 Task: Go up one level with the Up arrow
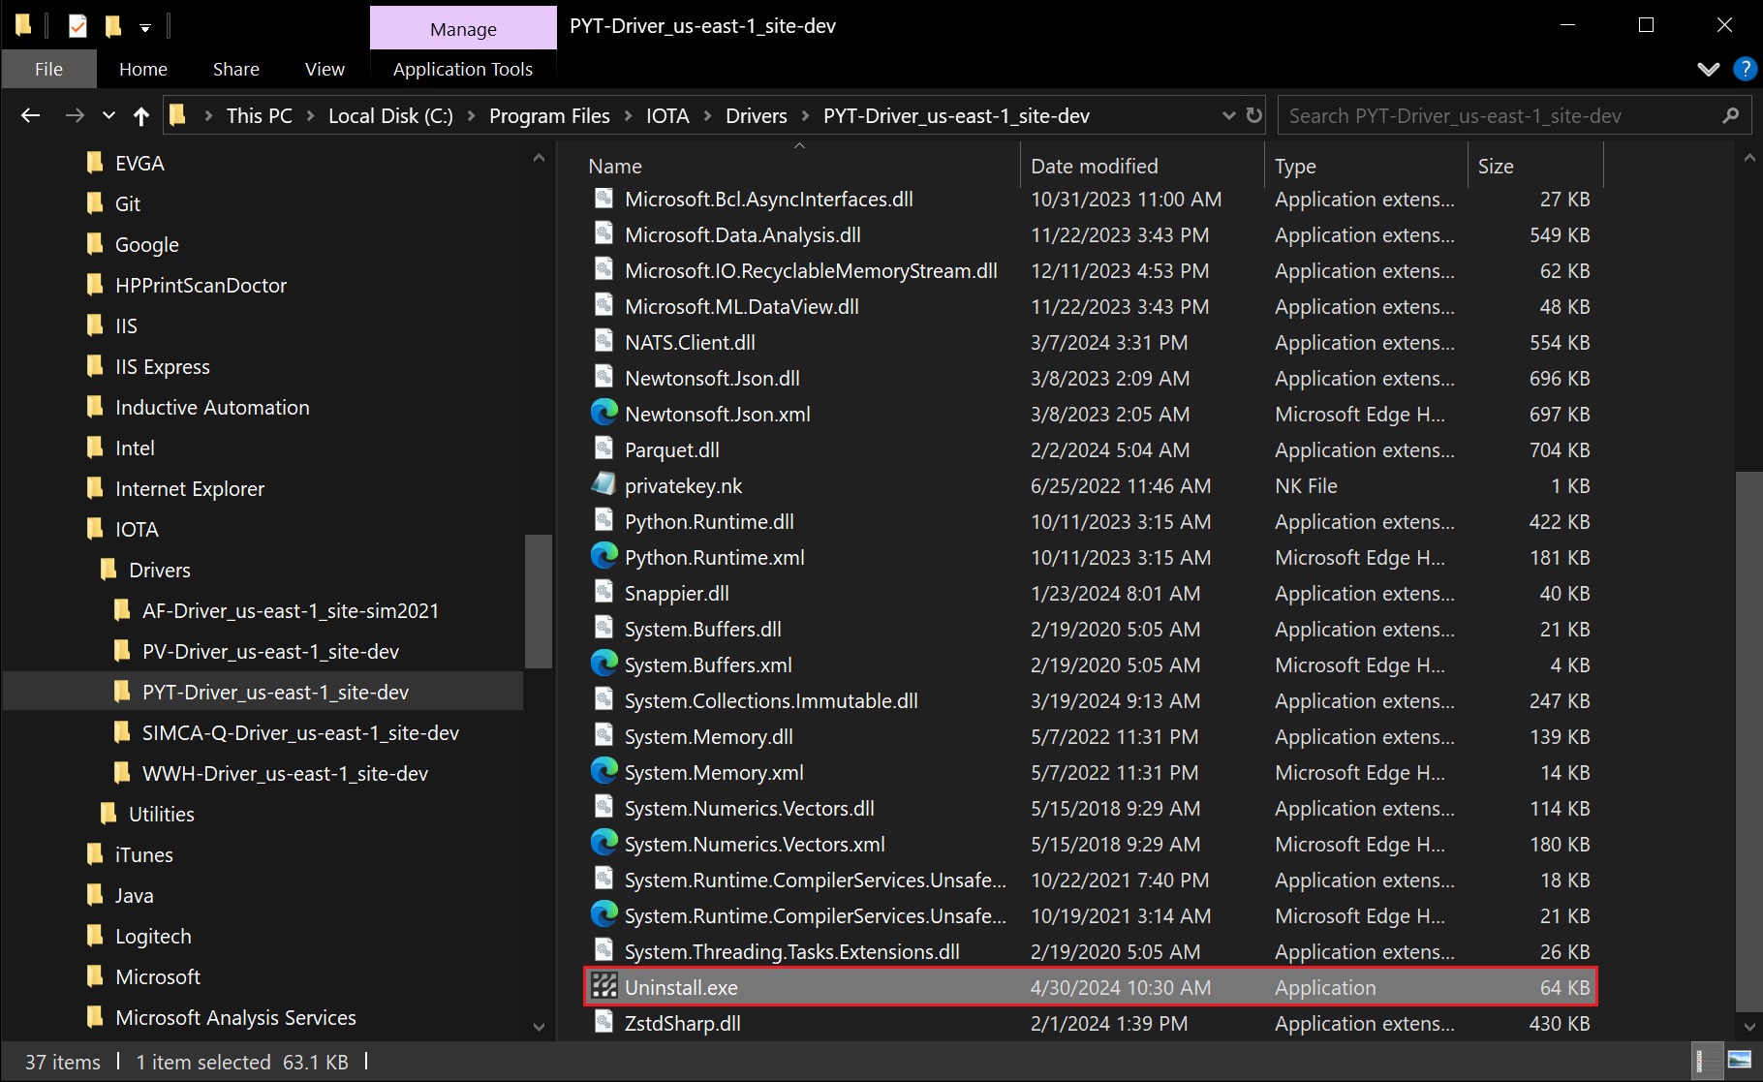[x=141, y=116]
